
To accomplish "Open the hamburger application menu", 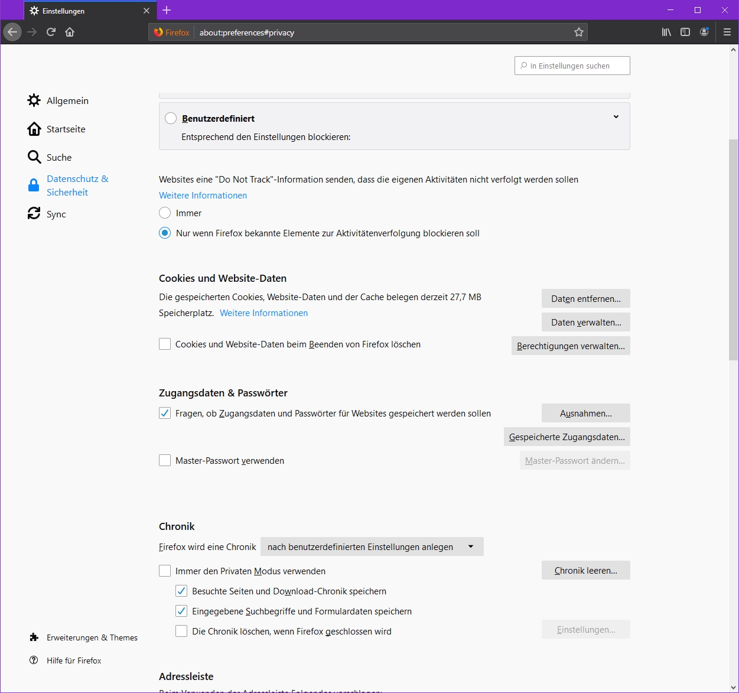I will point(727,32).
